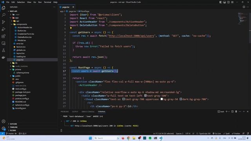Image resolution: width=251 pixels, height=141 pixels.
Task: Switch to OUTPUT panel tab
Action: pyautogui.click(x=75, y=112)
